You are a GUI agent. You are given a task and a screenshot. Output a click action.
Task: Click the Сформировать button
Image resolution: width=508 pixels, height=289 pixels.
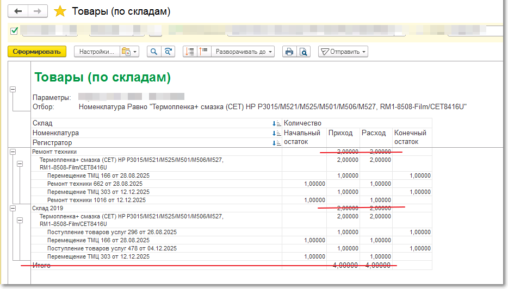pyautogui.click(x=37, y=52)
